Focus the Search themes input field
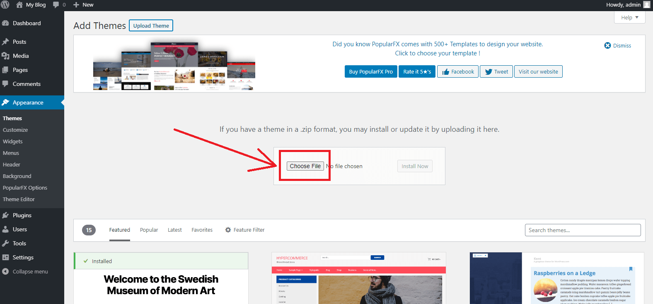Screen dimensions: 653x304 click(583, 230)
